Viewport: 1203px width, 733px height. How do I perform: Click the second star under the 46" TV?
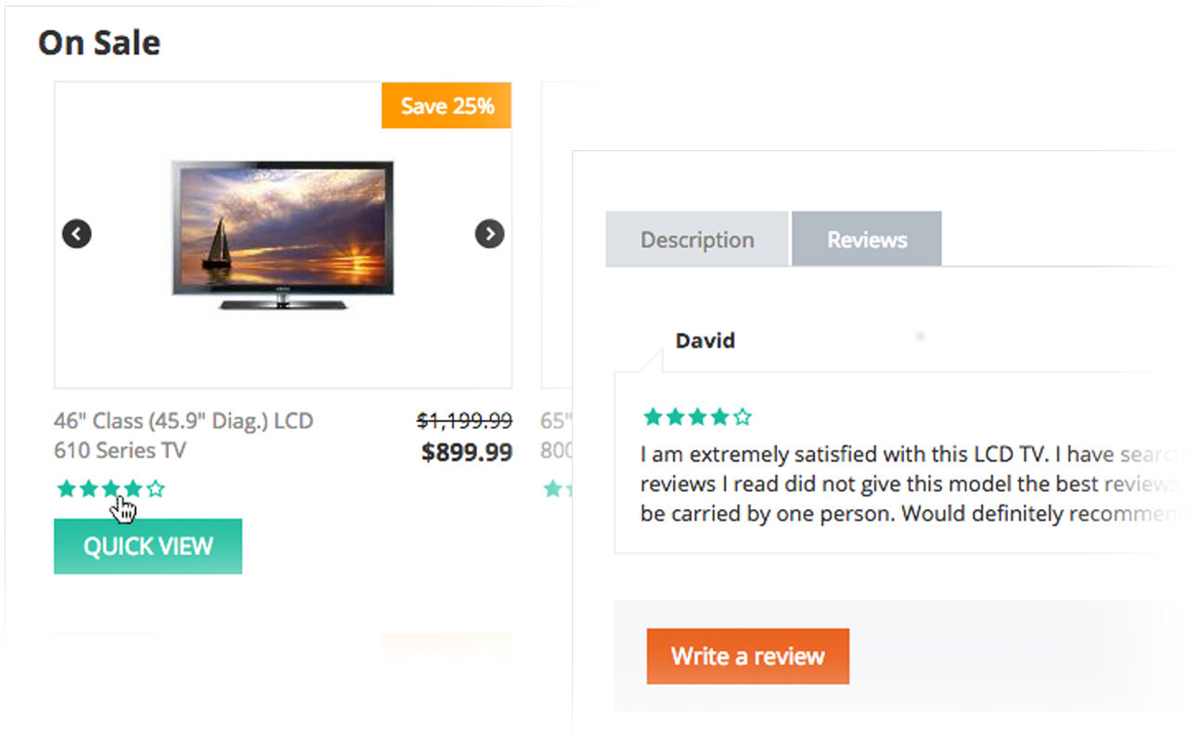(88, 489)
